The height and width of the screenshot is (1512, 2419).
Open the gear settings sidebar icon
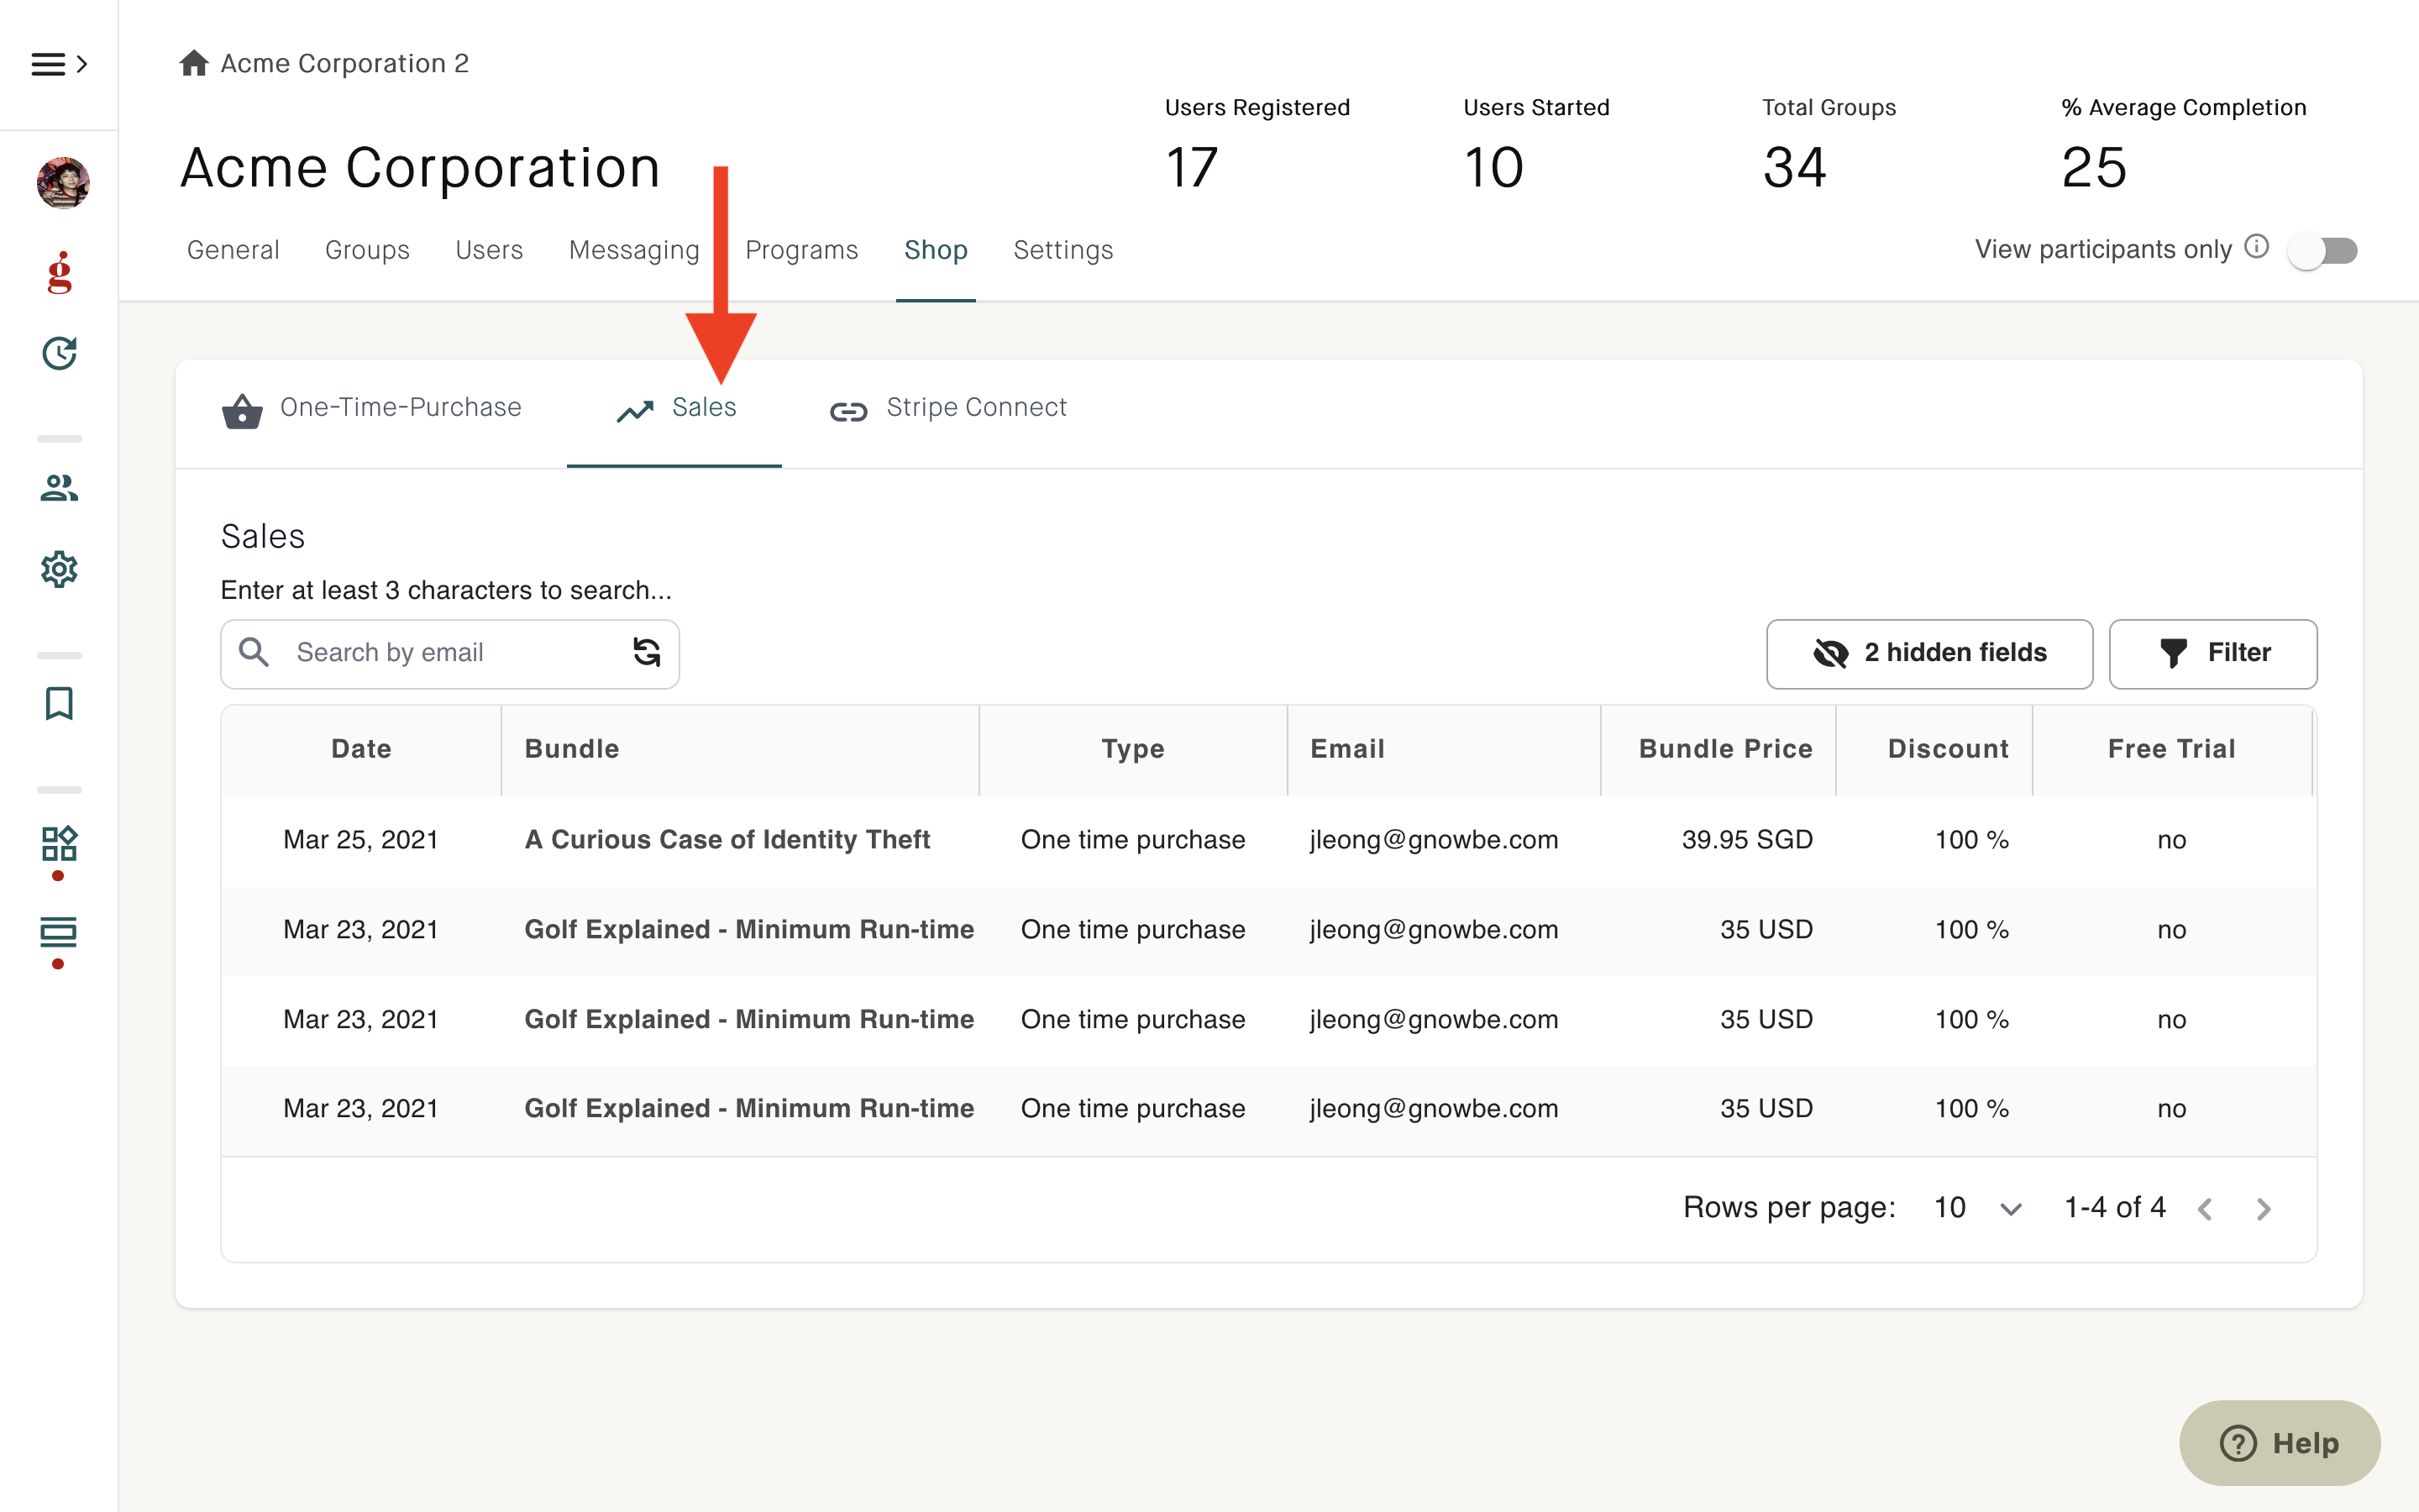(x=60, y=569)
